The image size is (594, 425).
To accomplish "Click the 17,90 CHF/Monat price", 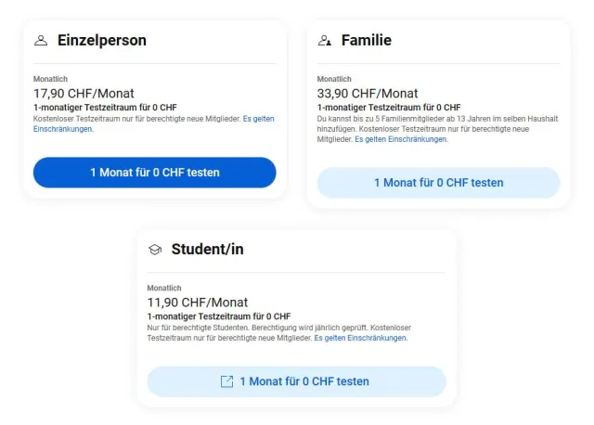I will click(x=84, y=94).
